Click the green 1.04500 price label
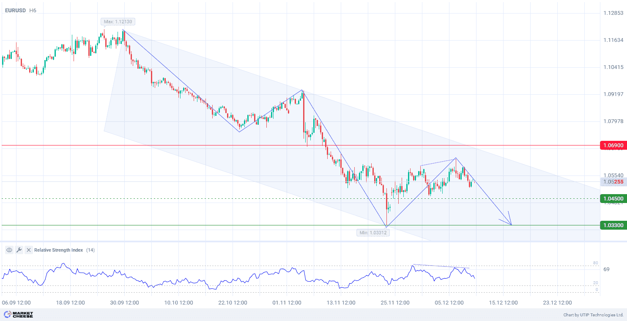The width and height of the screenshot is (627, 321). tap(613, 199)
